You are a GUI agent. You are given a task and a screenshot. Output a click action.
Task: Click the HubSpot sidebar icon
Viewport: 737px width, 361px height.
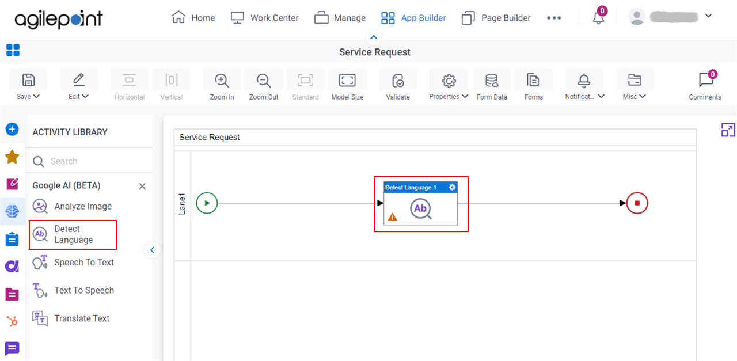pos(12,321)
